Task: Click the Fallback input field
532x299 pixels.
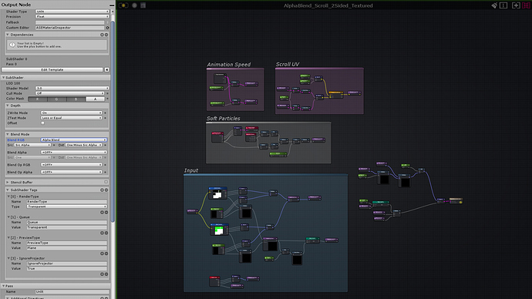Action: click(70, 22)
